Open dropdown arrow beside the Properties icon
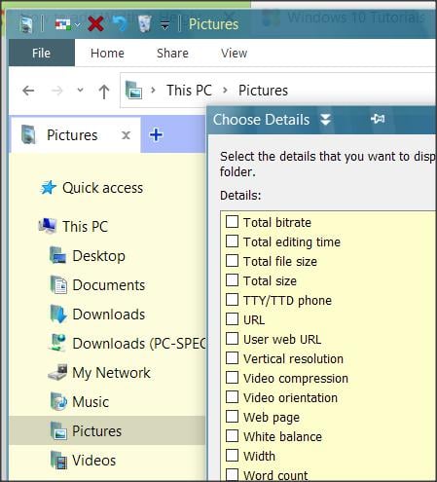Viewport: 437px width, 482px height. click(77, 24)
